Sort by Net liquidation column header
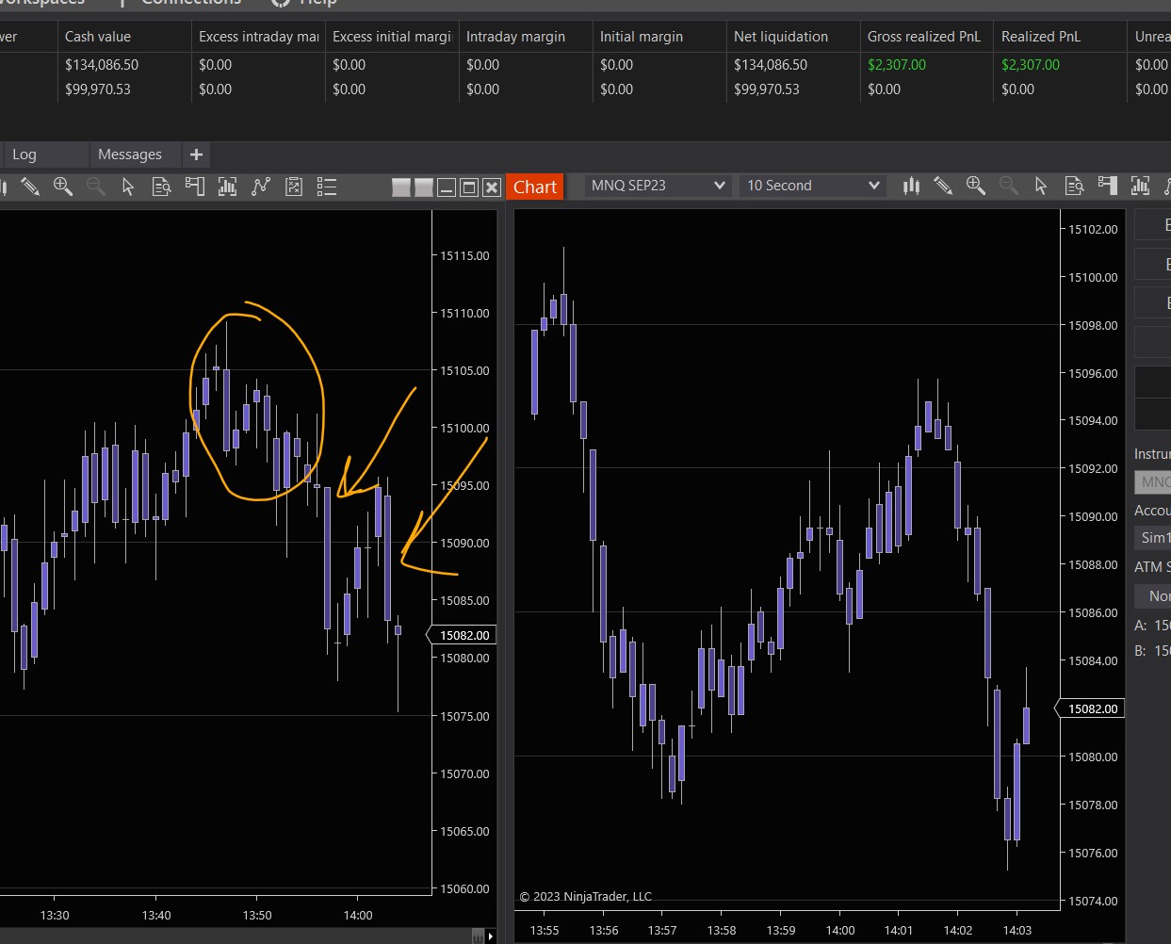This screenshot has height=944, width=1171. pyautogui.click(x=792, y=37)
